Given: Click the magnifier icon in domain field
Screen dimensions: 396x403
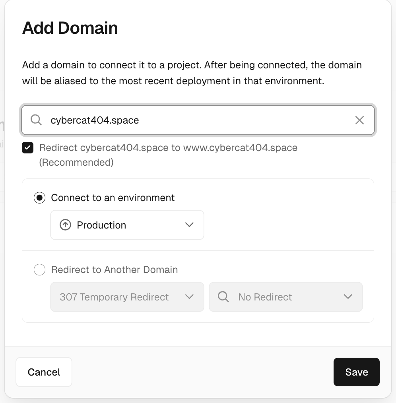Looking at the screenshot, I should 36,120.
